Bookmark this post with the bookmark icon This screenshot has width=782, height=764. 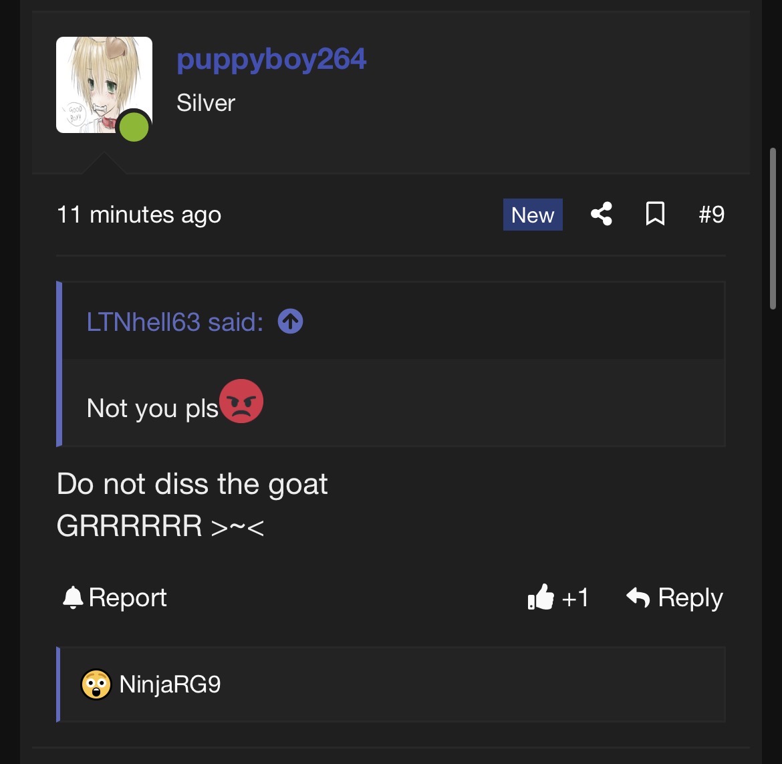tap(655, 215)
